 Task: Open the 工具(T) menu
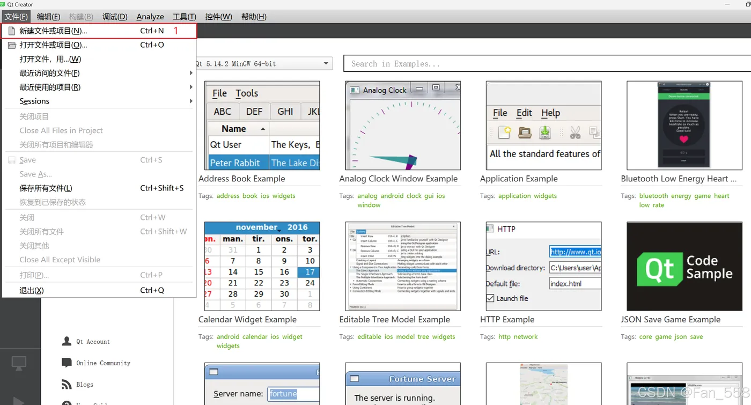point(184,17)
